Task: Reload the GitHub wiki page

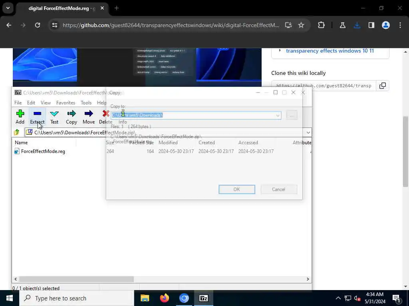Action: coord(38,25)
